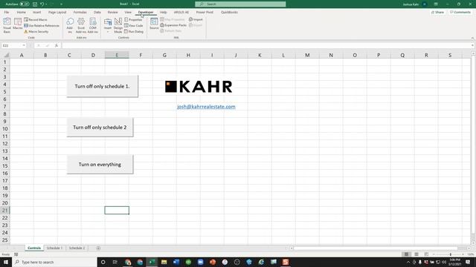Save the workbook from quick access toolbar
476x267 pixels.
[35, 4]
